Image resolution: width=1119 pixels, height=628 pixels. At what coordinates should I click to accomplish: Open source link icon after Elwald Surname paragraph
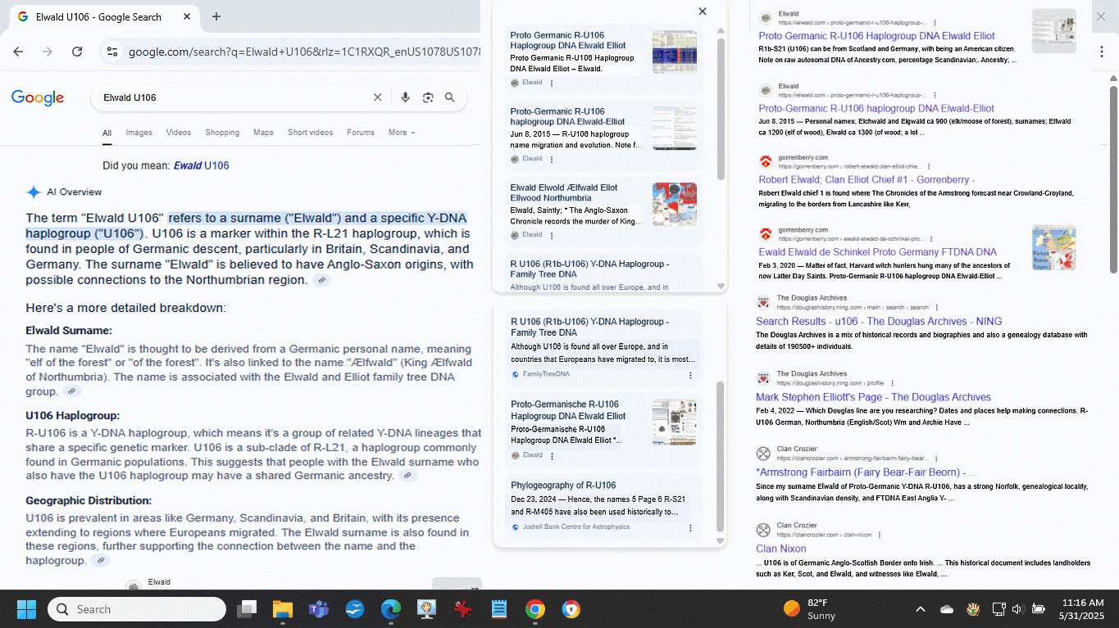click(x=73, y=391)
